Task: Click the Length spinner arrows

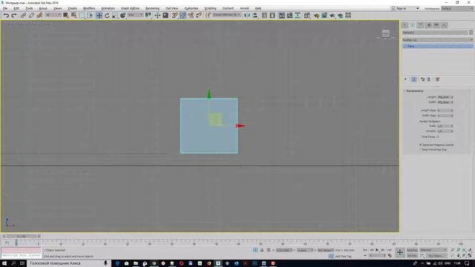Action: 452,97
